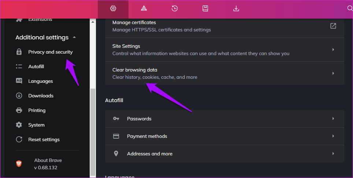Select Autofill in the sidebar
The width and height of the screenshot is (353, 178).
pyautogui.click(x=36, y=66)
